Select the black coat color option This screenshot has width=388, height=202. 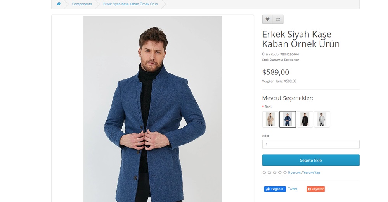[305, 119]
